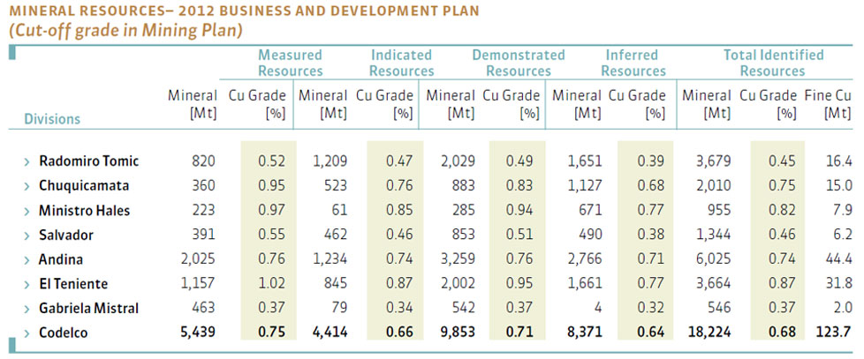Select Radomiro Tomic measured mineral 820
The width and height of the screenshot is (864, 359).
tap(203, 161)
